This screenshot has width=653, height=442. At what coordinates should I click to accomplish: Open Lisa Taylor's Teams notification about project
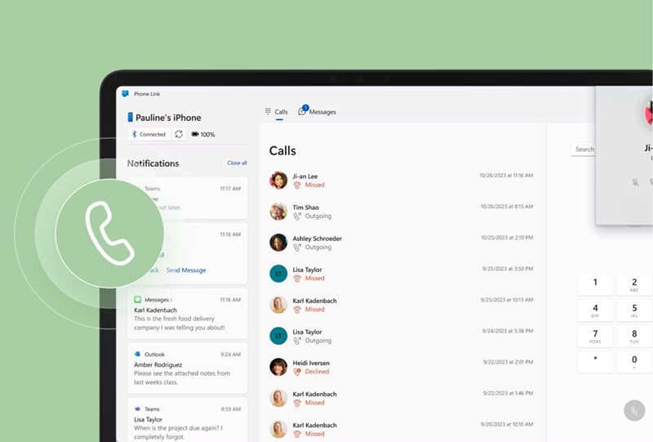(x=188, y=420)
